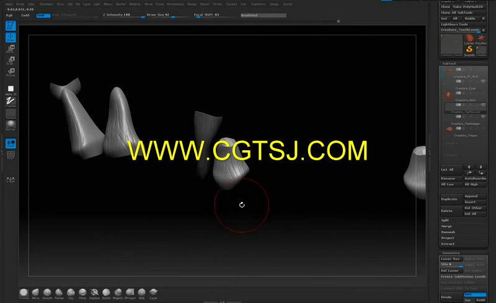Click the Append subtool button
496x303 pixels.
coord(475,196)
